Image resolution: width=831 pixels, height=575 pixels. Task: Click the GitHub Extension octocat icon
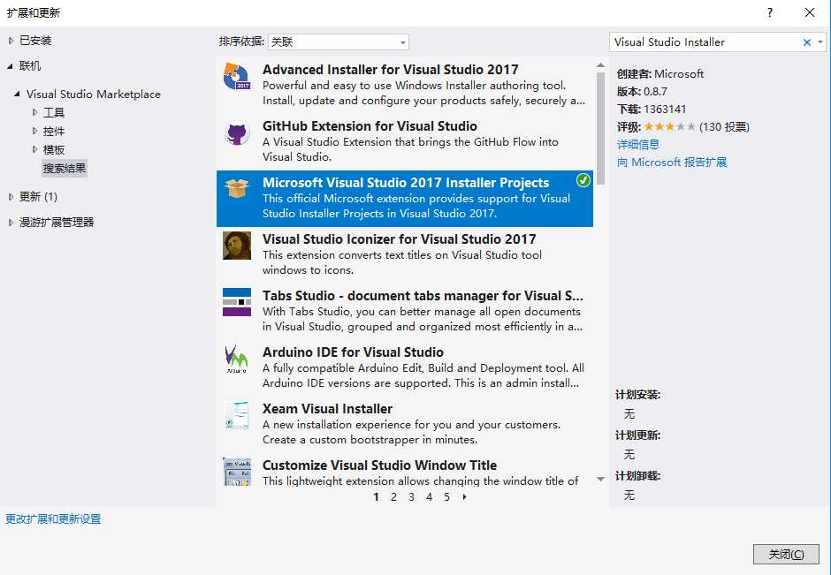click(236, 133)
